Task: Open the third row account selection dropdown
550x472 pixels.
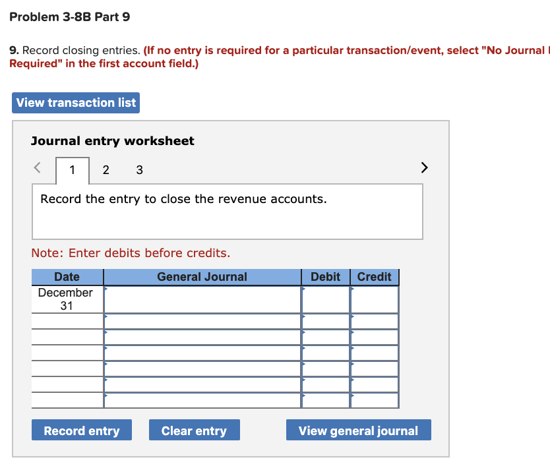Action: (105, 332)
